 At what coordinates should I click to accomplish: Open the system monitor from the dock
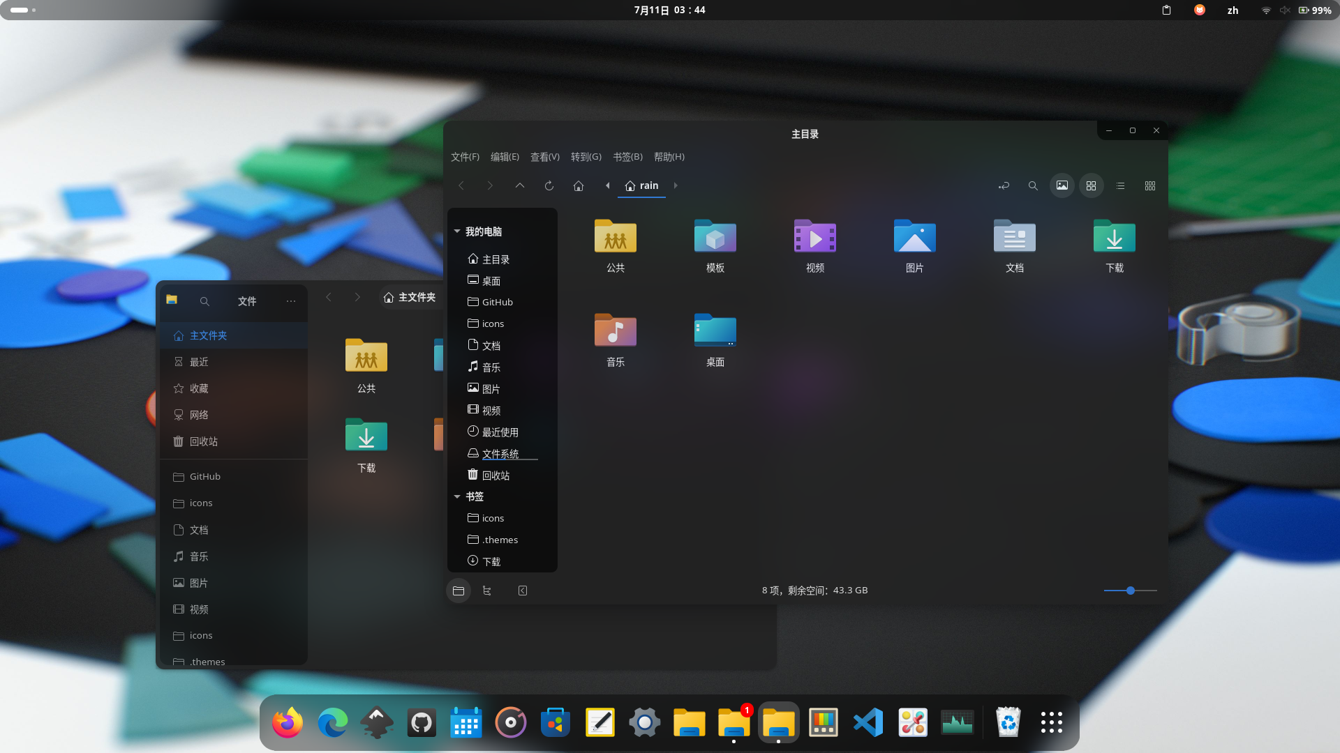(957, 722)
